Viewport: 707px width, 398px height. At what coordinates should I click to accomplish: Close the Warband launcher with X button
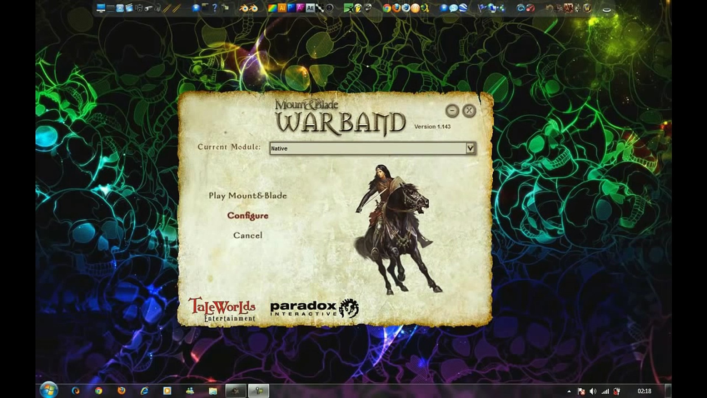click(469, 111)
